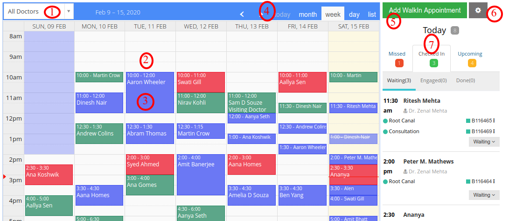
Task: Switch to week view
Action: point(333,14)
